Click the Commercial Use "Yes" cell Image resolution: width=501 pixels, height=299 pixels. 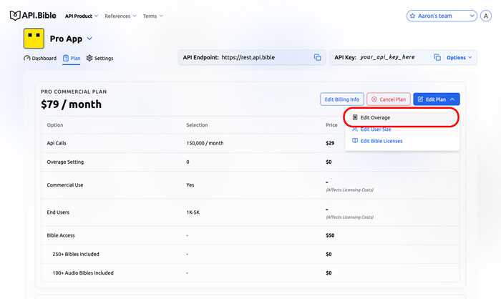coord(190,185)
